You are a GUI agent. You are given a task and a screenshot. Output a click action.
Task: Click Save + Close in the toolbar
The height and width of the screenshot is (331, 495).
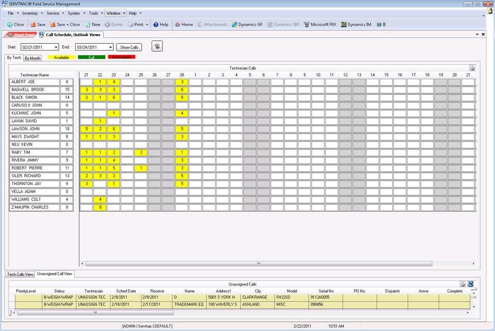click(64, 24)
